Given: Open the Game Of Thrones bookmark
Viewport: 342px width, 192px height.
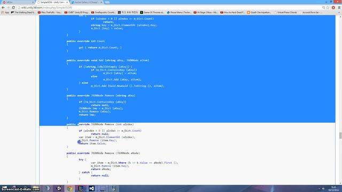Looking at the screenshot, I should [152, 12].
